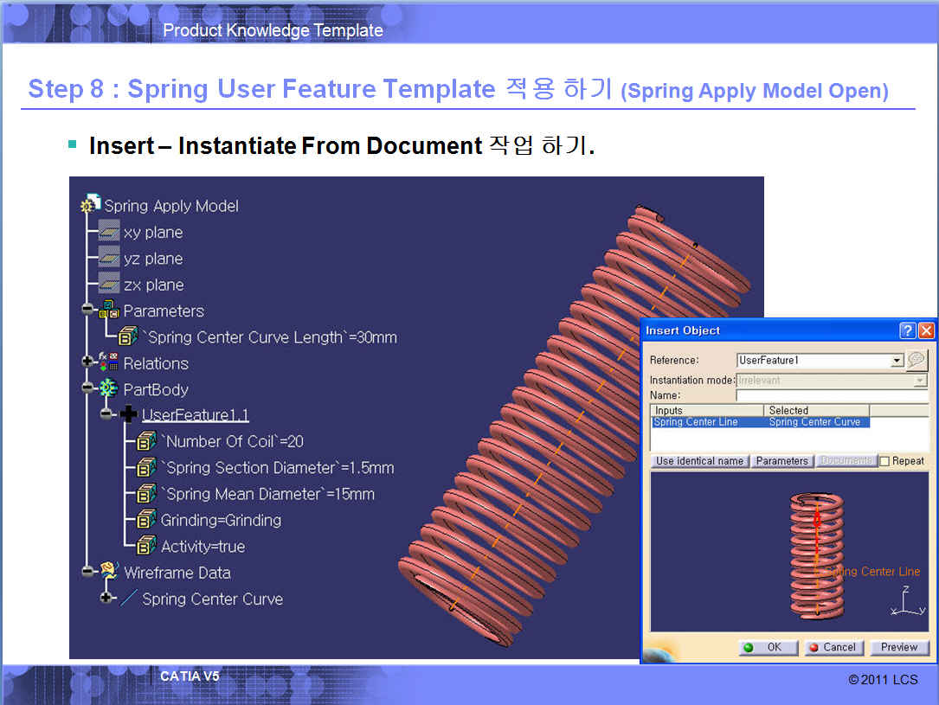Select the yz plane icon
The height and width of the screenshot is (705, 939).
tap(109, 258)
